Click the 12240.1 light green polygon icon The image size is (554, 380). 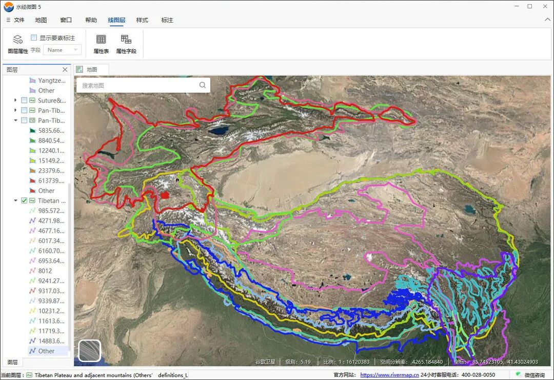(32, 150)
